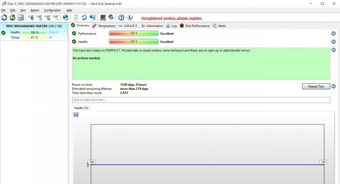This screenshot has height=184, width=340.
Task: Open the Alerts tab
Action: point(219,26)
